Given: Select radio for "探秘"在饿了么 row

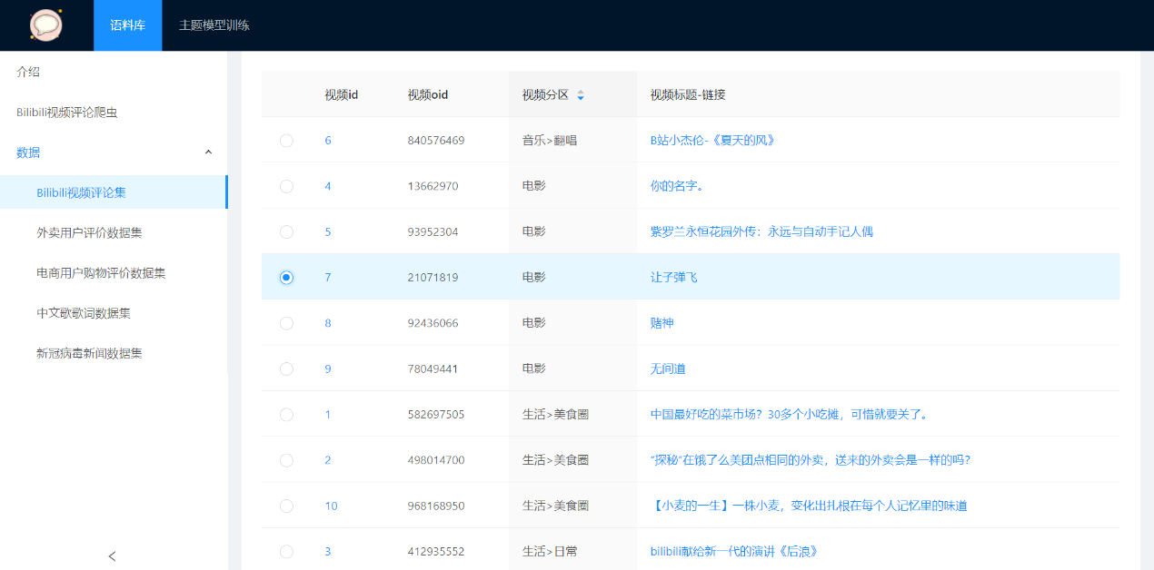Looking at the screenshot, I should pyautogui.click(x=286, y=460).
